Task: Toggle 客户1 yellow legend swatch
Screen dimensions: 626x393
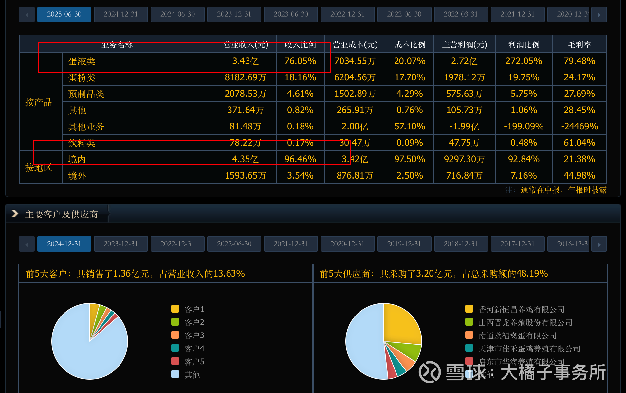Action: click(175, 309)
